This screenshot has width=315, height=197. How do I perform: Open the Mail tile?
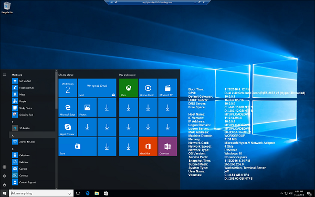pyautogui.click(x=97, y=88)
